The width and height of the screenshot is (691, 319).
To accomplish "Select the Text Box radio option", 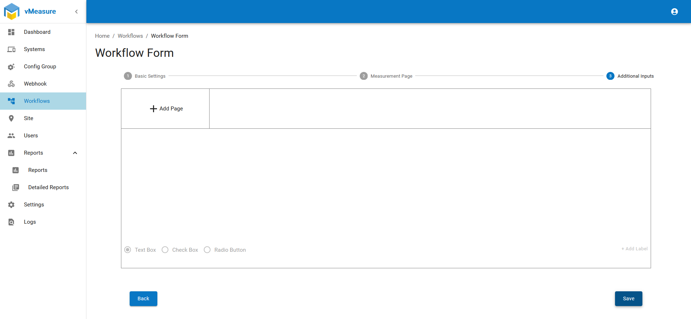I will (127, 250).
